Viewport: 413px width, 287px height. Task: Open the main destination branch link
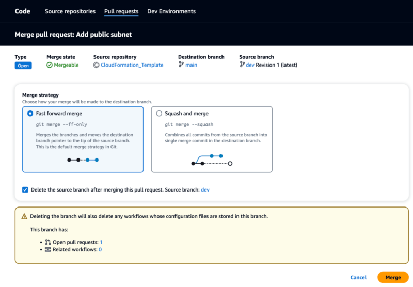pos(191,65)
